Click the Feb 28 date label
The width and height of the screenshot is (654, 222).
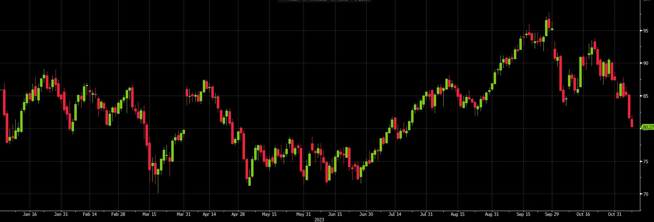[118, 214]
